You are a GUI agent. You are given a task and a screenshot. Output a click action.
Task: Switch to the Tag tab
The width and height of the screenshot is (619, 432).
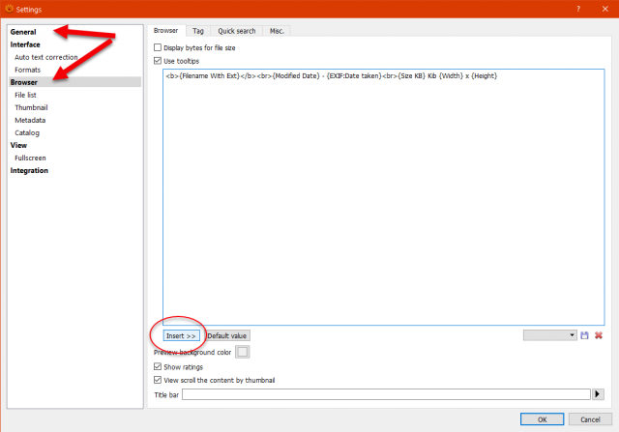[198, 31]
